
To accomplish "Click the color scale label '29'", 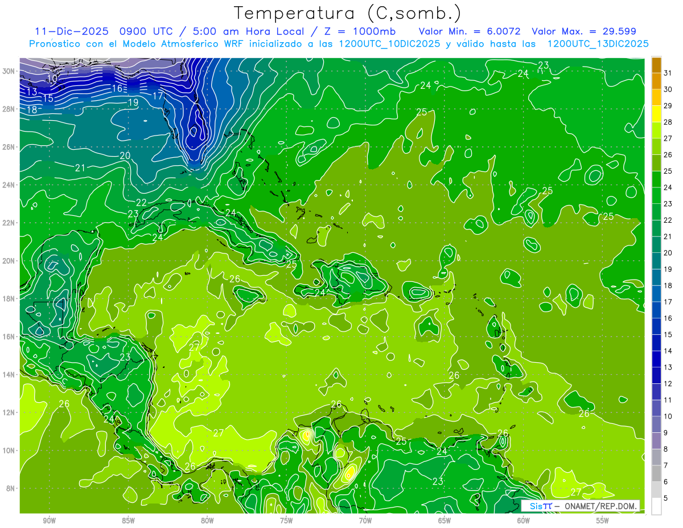I will (668, 106).
